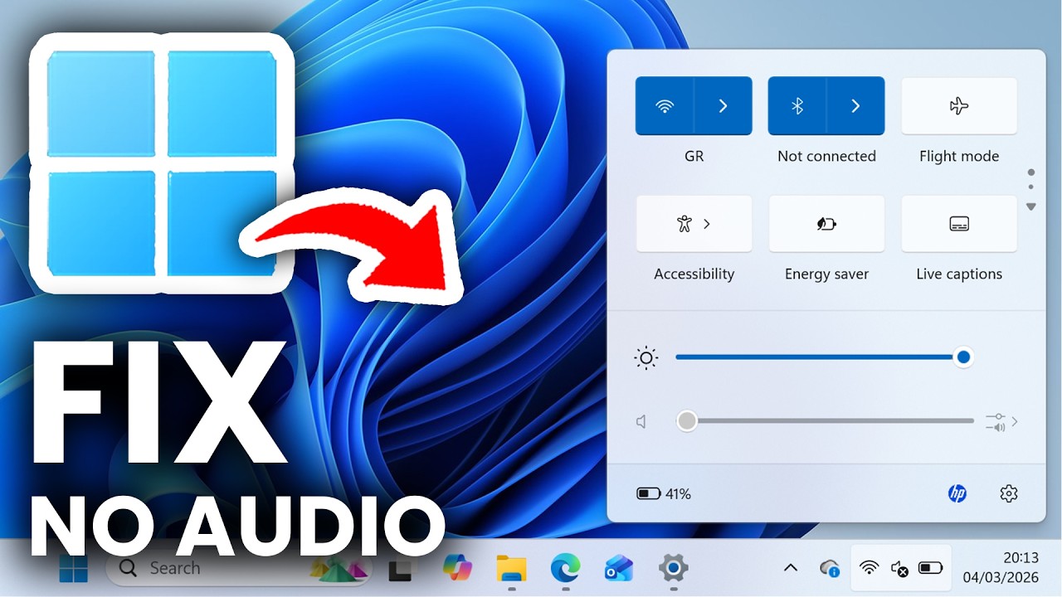
Task: Enable Flight mode in quick settings
Action: (x=959, y=106)
